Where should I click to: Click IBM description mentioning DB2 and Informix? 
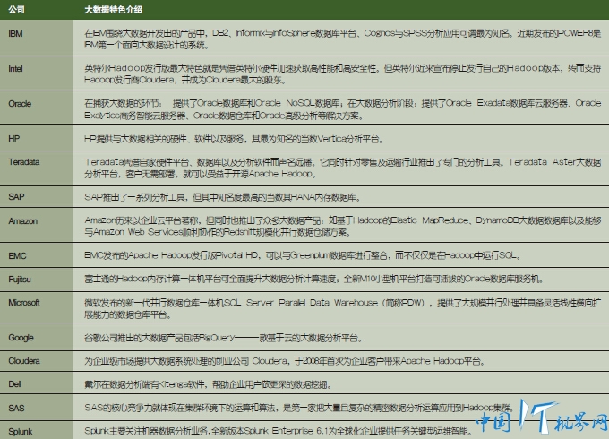[x=342, y=39]
